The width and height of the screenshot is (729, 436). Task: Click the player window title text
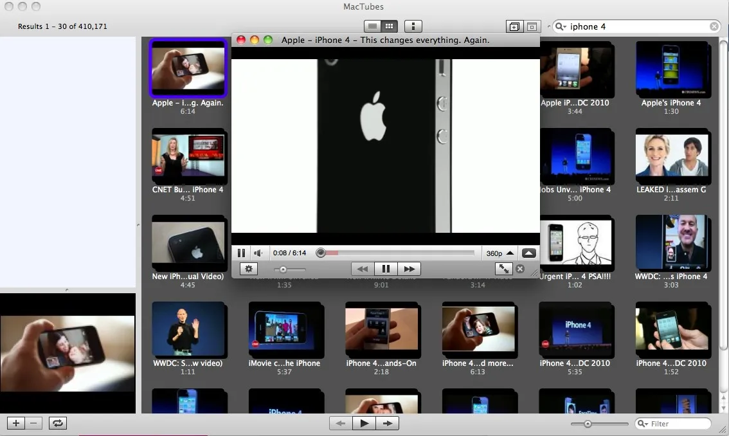click(386, 40)
